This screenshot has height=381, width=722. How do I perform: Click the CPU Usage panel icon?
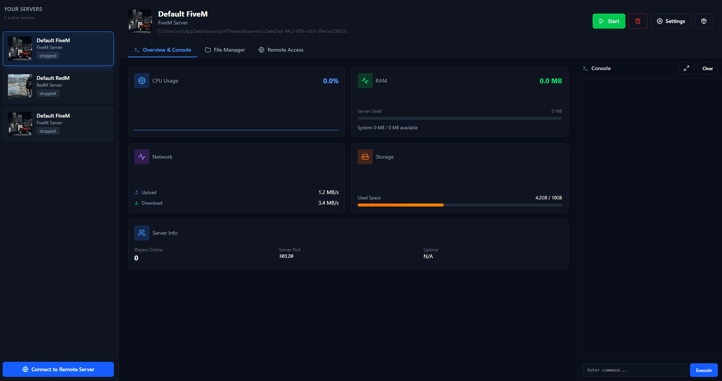point(141,80)
